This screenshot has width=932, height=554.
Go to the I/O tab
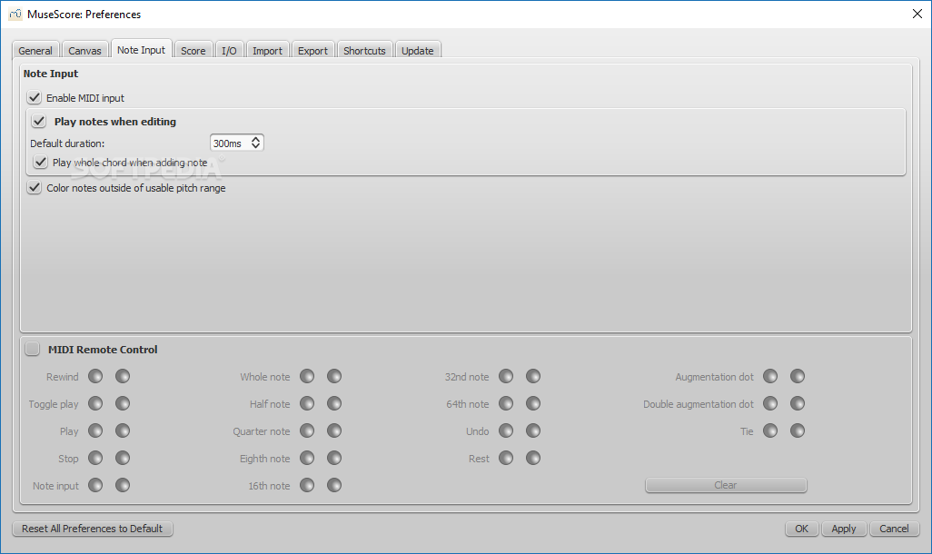point(229,51)
